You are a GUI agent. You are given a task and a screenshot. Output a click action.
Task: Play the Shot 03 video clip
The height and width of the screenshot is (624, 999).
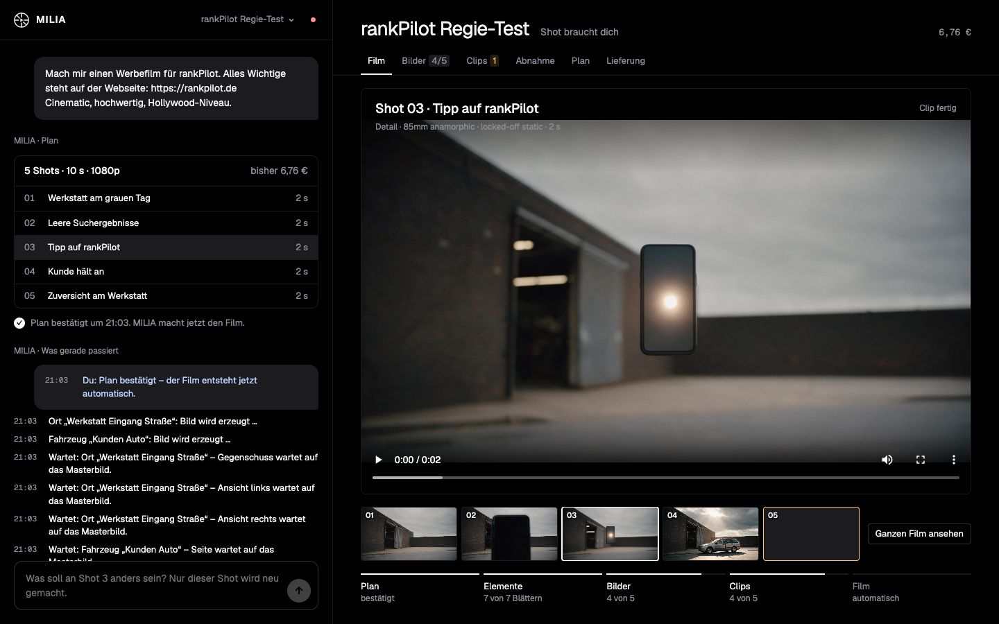(x=379, y=460)
